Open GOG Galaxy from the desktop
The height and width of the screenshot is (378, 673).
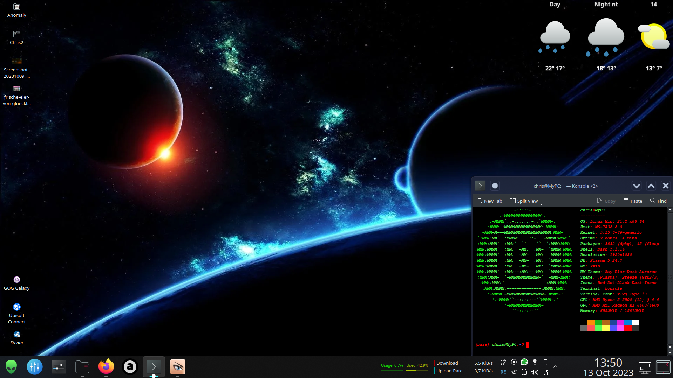point(16,280)
